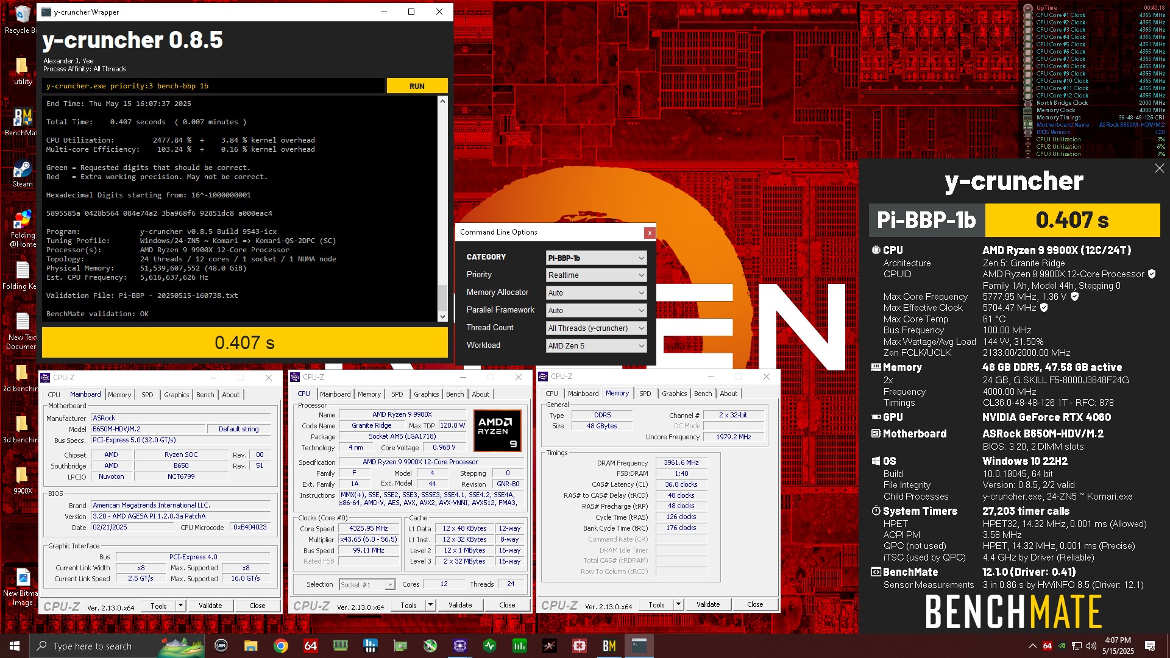
Task: Click Validate in the Mainboard CPU-Z window
Action: pyautogui.click(x=210, y=606)
